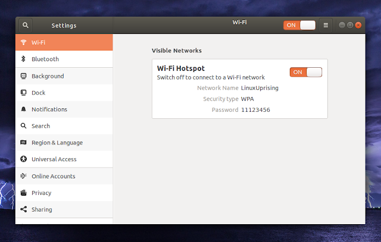Switch off the Wi-Fi Hotspot toggle
The height and width of the screenshot is (242, 381).
[x=306, y=72]
